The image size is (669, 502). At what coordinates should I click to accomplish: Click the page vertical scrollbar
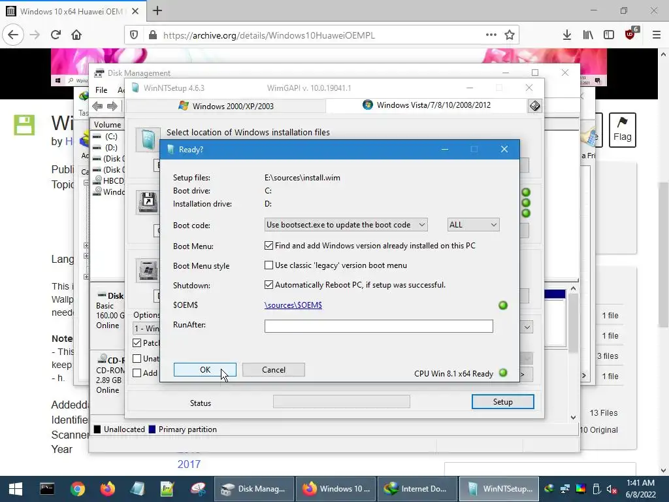pyautogui.click(x=663, y=256)
